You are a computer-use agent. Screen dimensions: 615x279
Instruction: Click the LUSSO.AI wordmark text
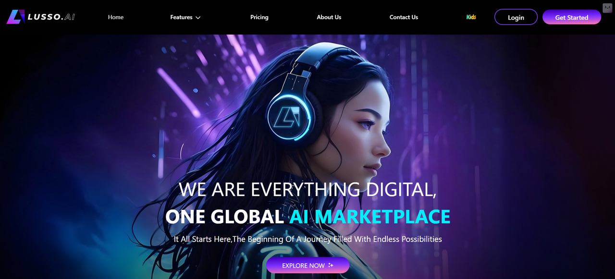(51, 17)
